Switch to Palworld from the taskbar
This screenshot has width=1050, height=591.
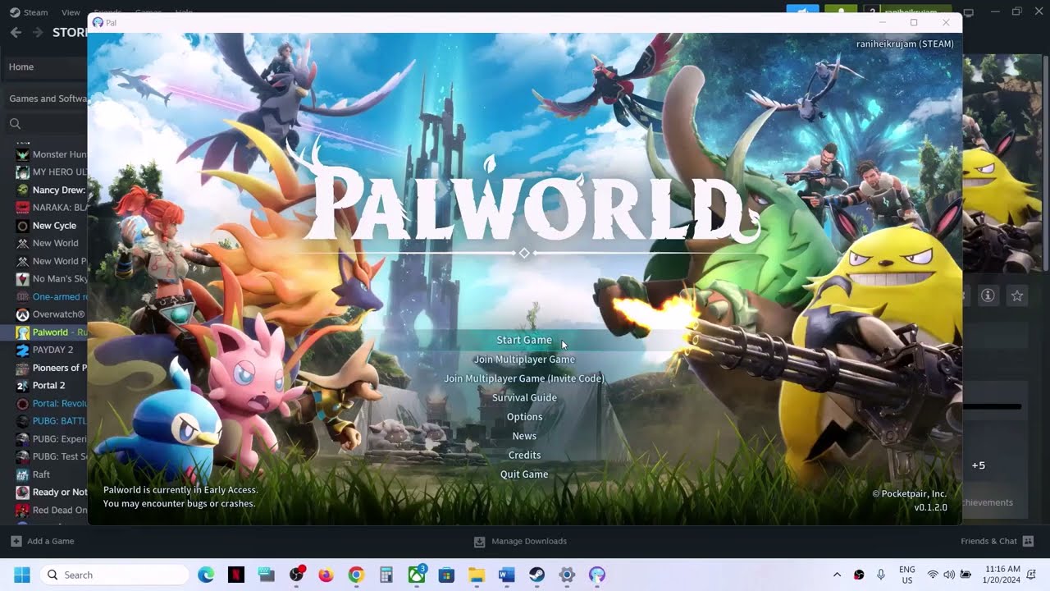coord(597,575)
